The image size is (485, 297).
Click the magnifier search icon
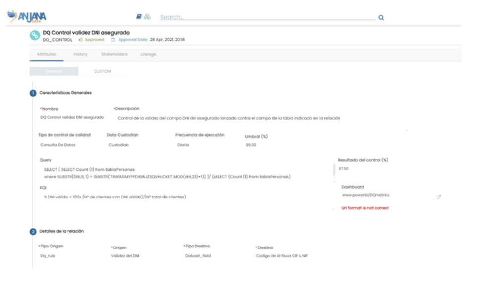coord(381,18)
